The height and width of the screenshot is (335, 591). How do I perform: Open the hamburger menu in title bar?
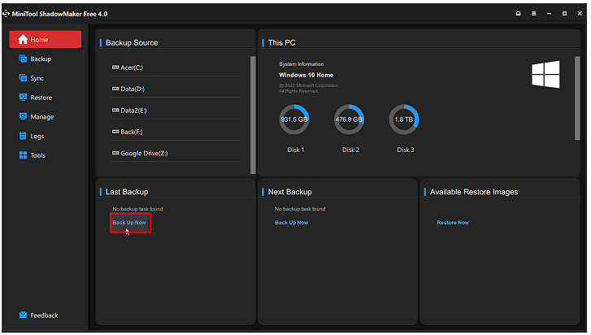click(x=534, y=14)
